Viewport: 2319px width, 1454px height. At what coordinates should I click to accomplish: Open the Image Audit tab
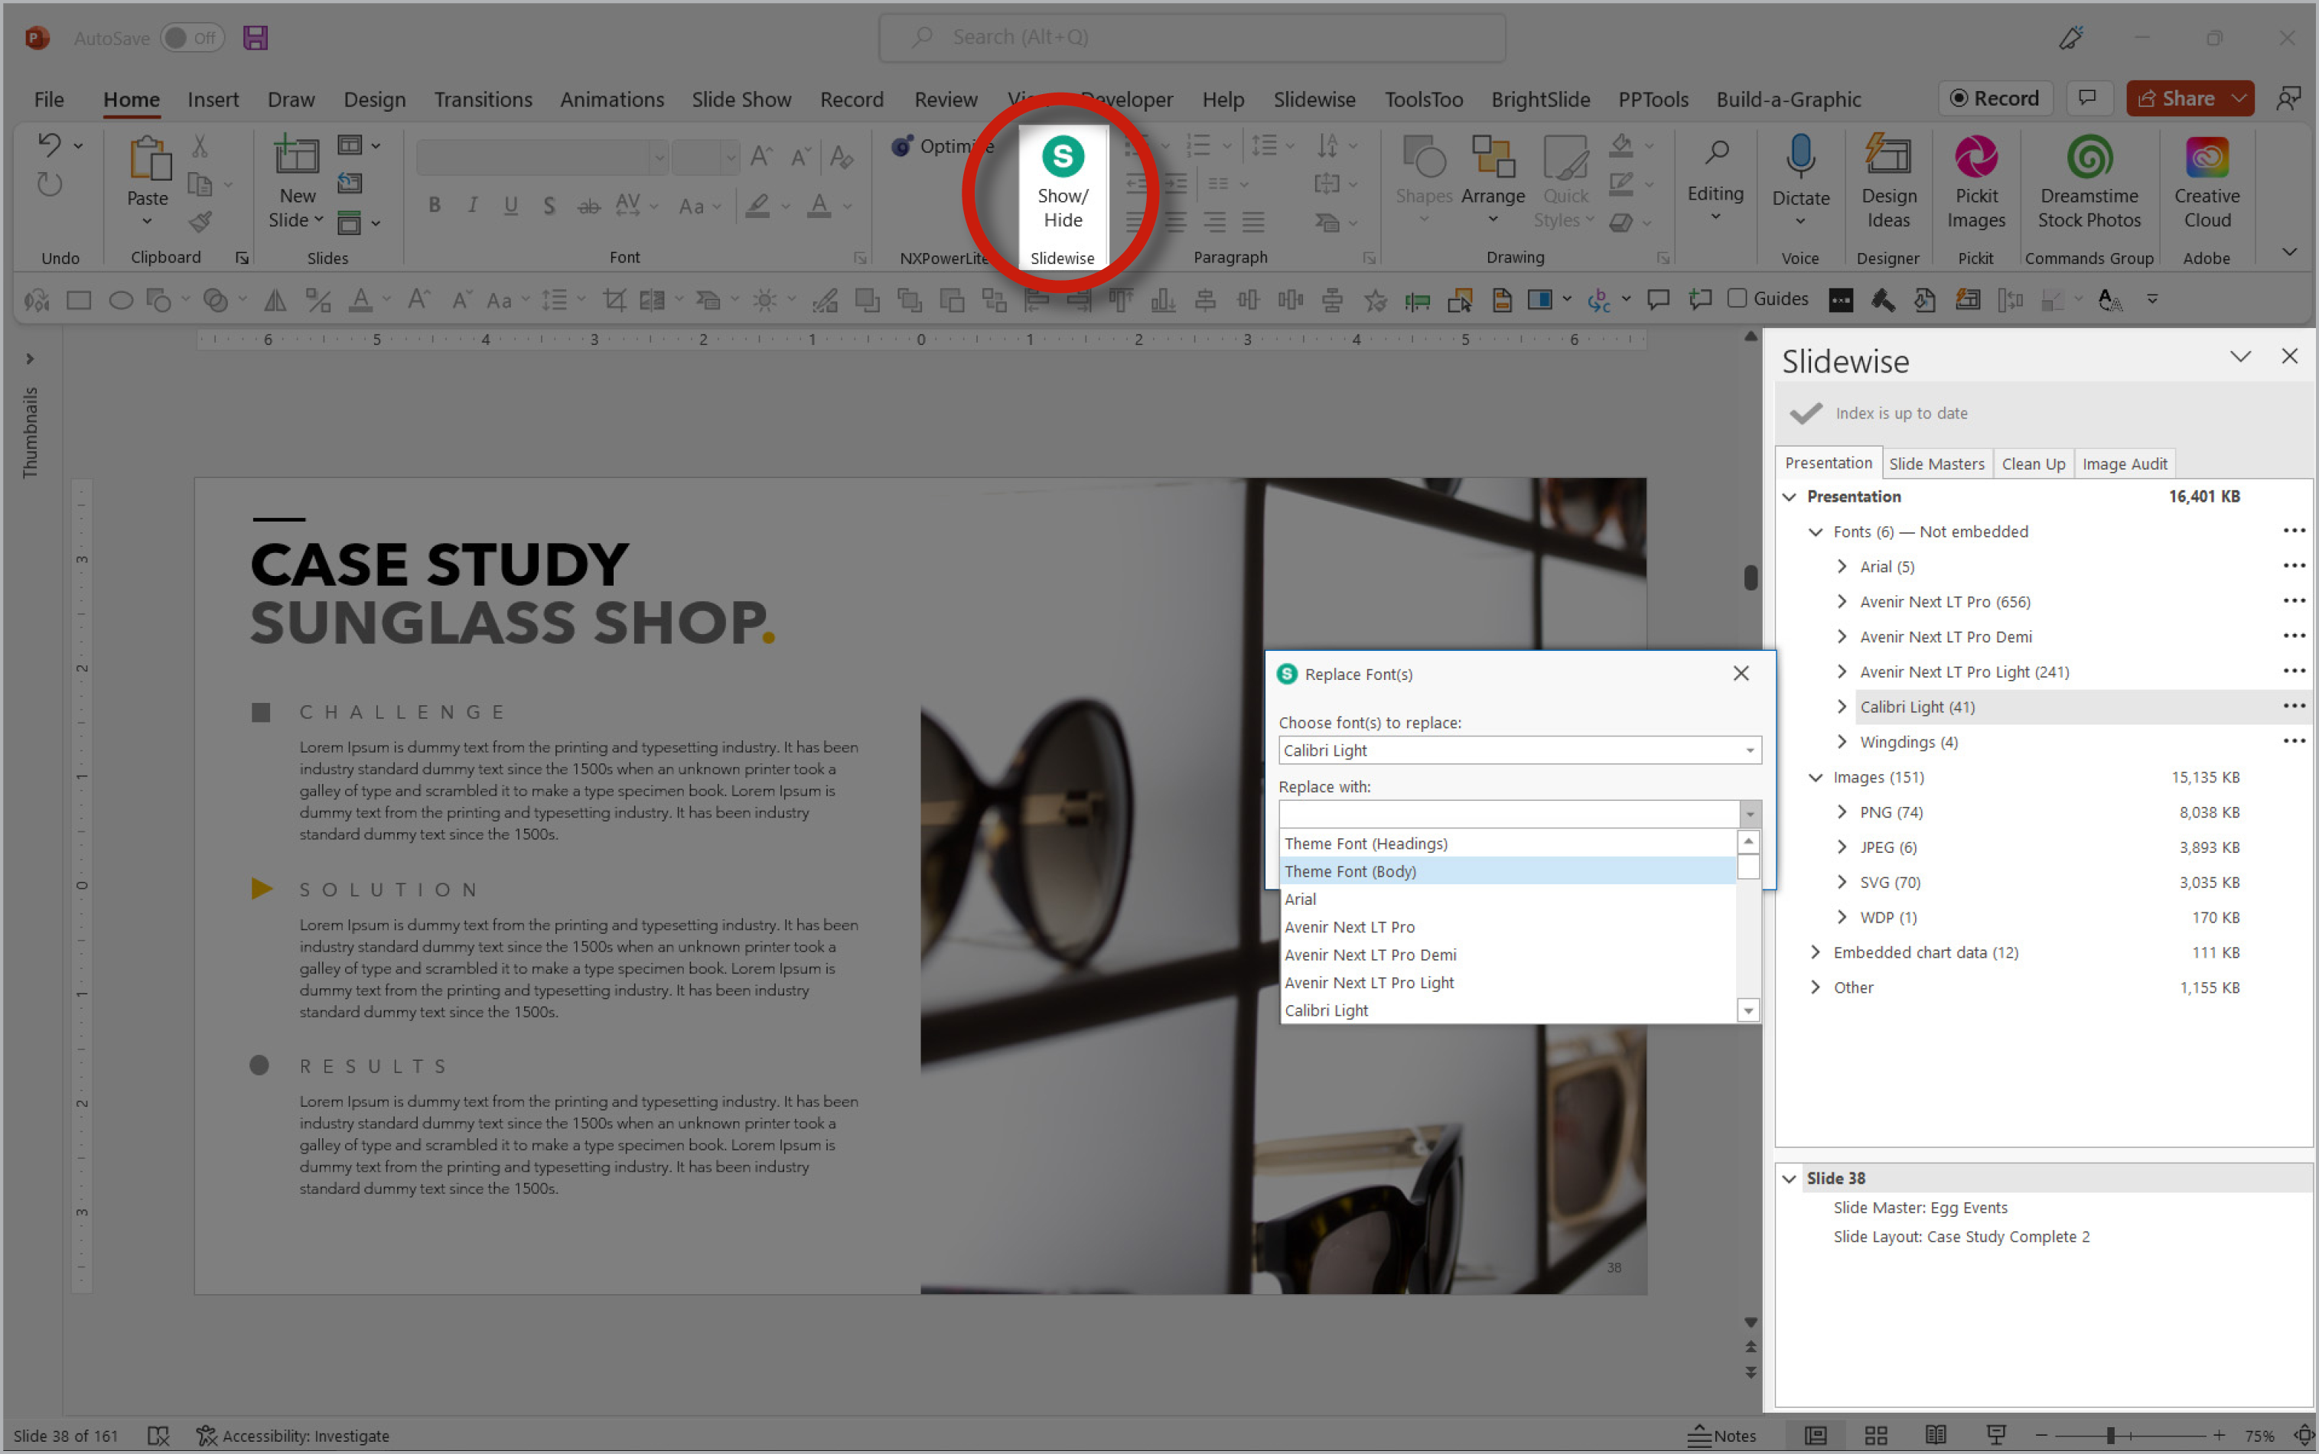pyautogui.click(x=2124, y=464)
